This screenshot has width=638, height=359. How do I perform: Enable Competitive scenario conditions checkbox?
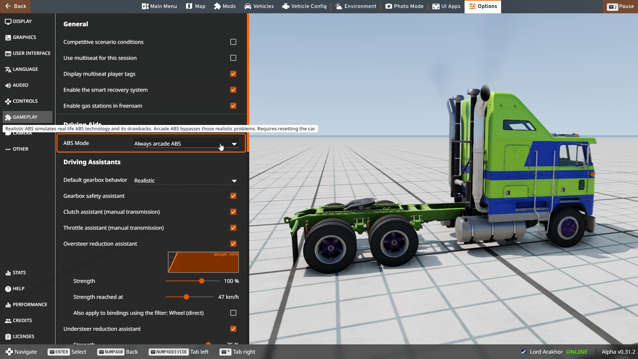point(233,42)
